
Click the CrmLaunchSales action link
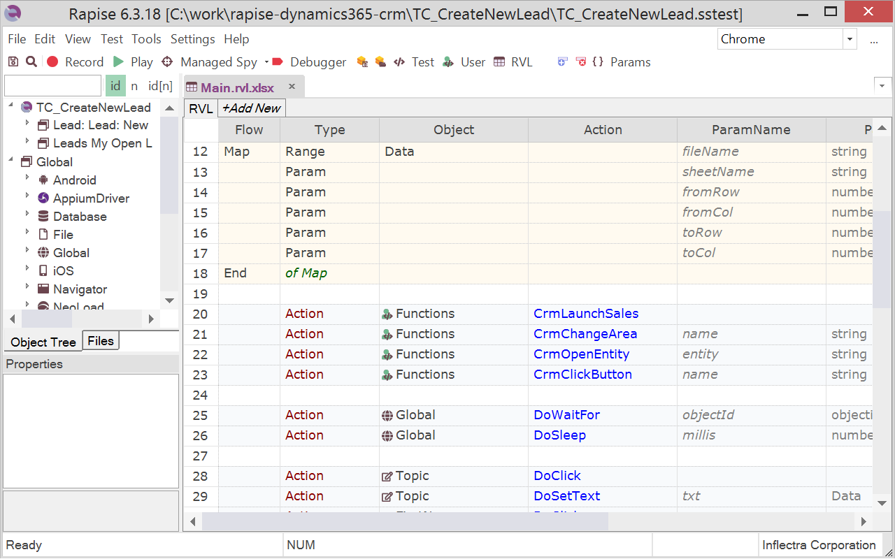(586, 314)
